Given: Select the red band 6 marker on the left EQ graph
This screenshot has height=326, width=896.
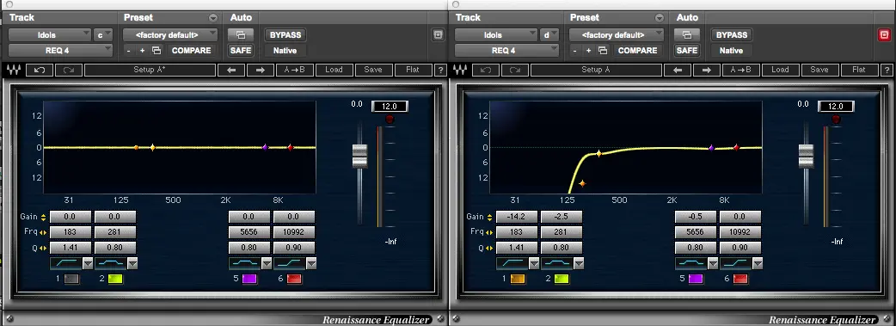Looking at the screenshot, I should [x=291, y=148].
